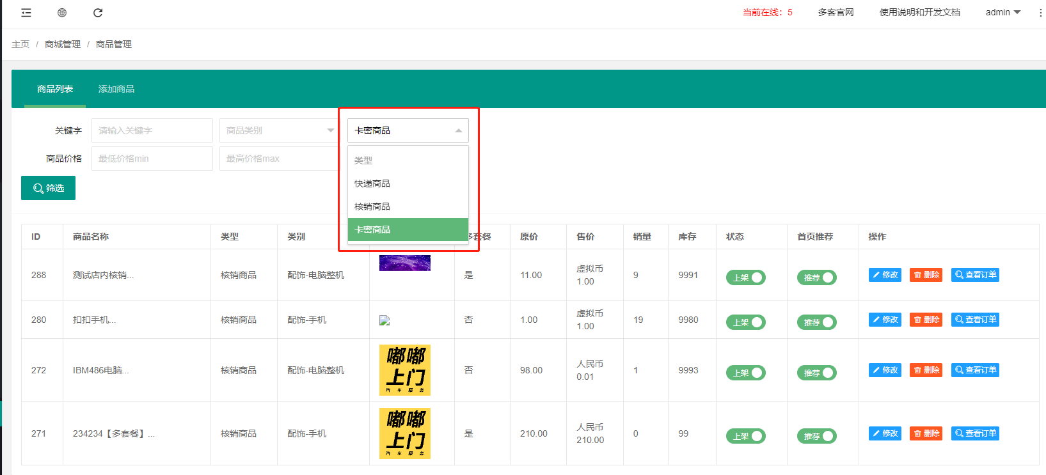This screenshot has width=1046, height=475.
Task: Click the IBM486 product thumbnail image
Action: 405,370
